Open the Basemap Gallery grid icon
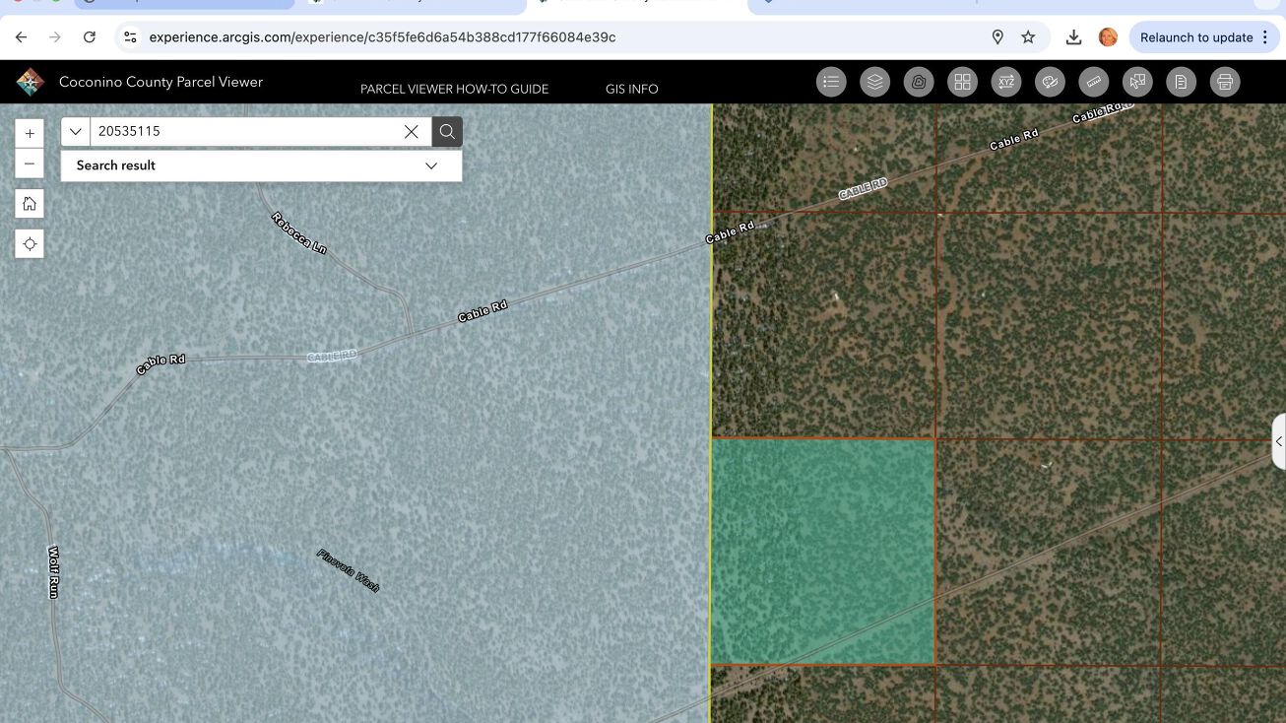The width and height of the screenshot is (1286, 723). pos(962,83)
